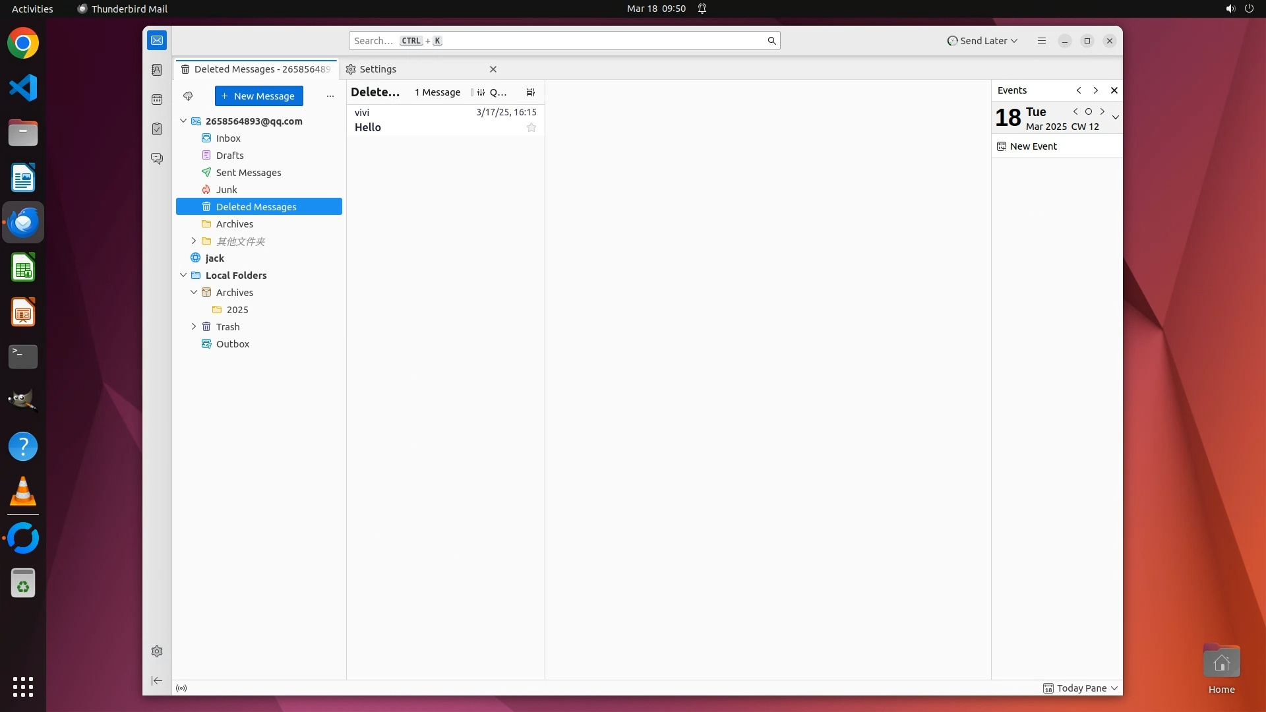Open the Calendar space icon

pos(157,100)
